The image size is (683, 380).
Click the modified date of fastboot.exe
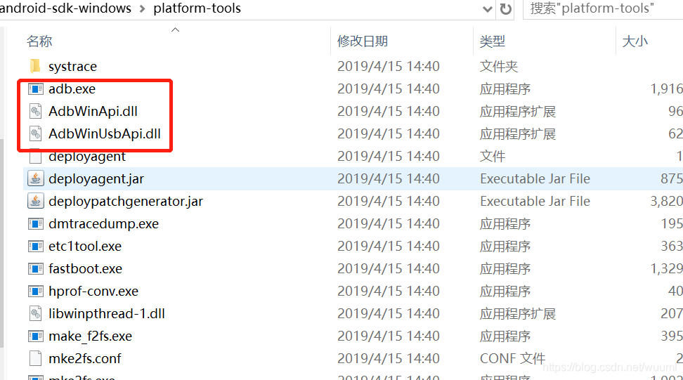coord(389,268)
